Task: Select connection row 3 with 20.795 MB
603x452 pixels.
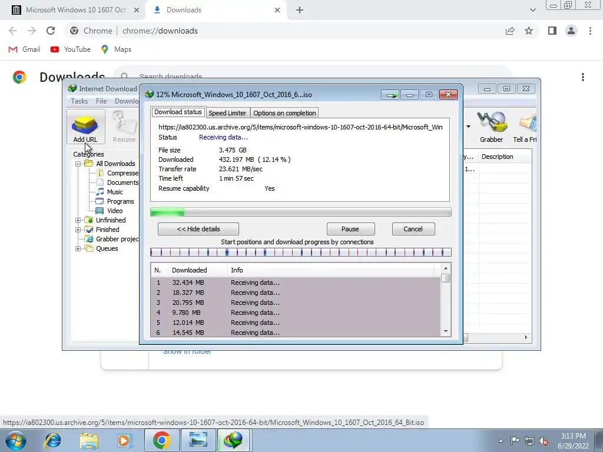Action: pos(296,303)
